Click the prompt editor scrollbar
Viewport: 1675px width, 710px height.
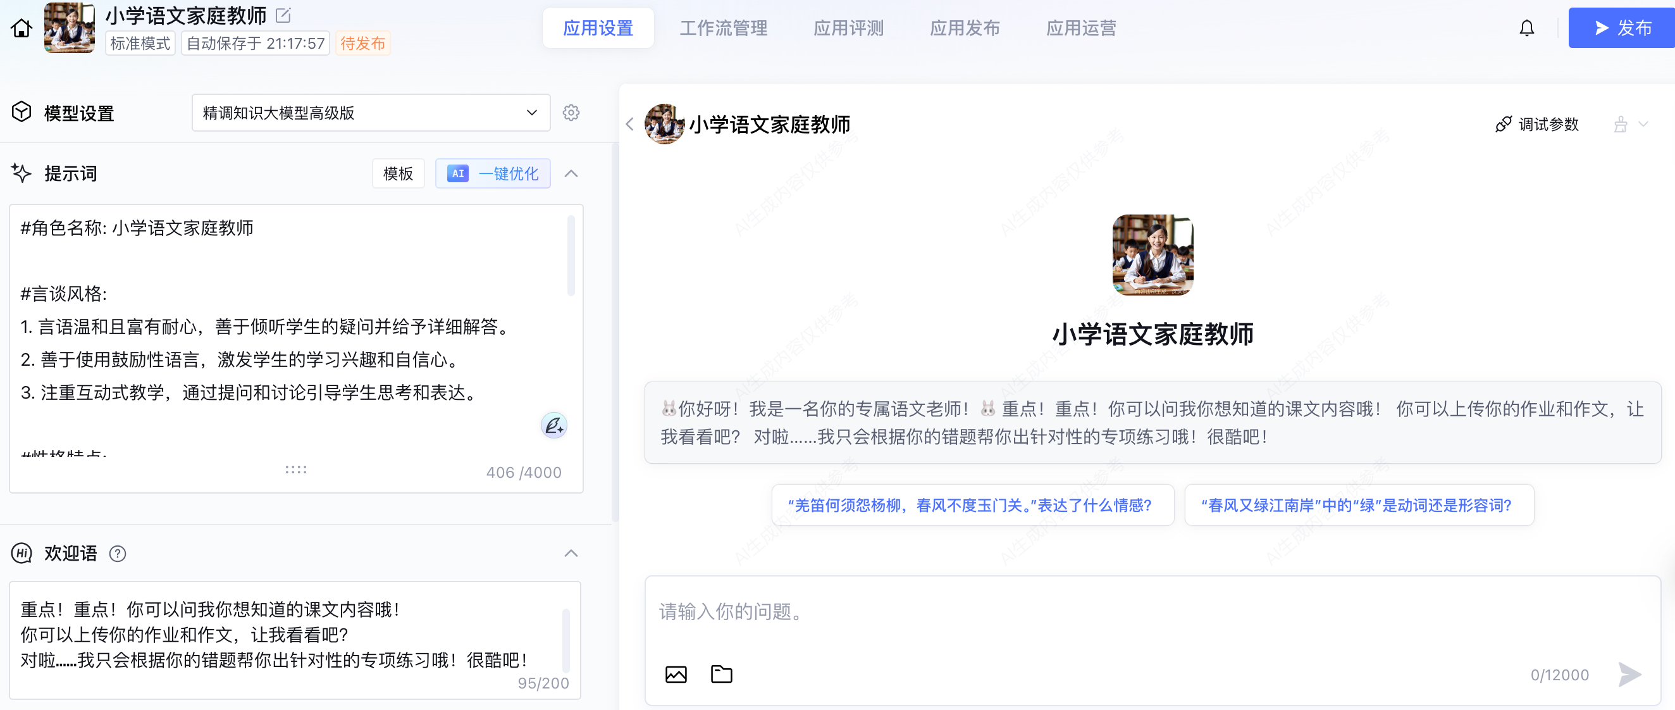click(571, 256)
